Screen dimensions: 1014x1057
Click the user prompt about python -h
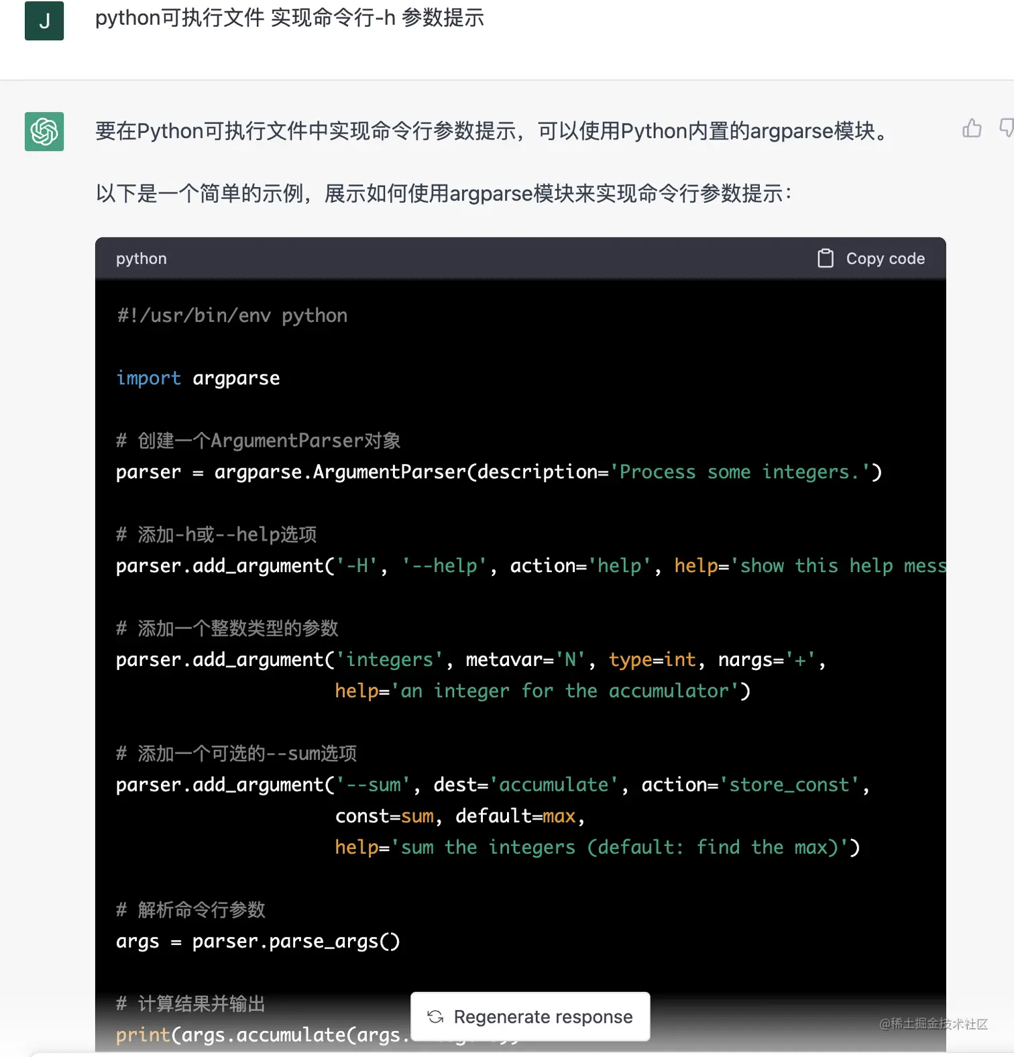(290, 18)
